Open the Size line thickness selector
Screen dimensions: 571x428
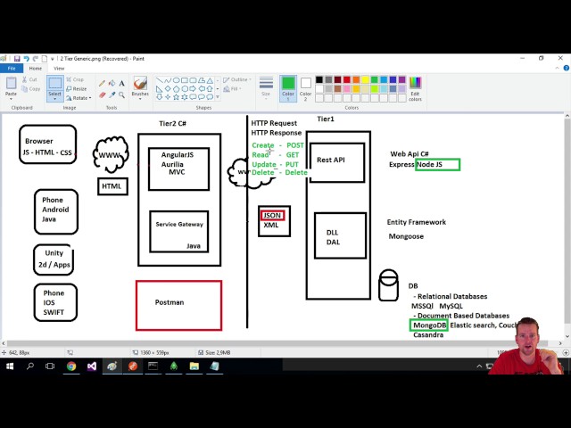coord(266,87)
